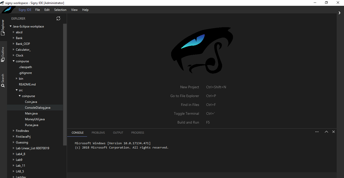
Task: Open the Outline side panel tab
Action: pyautogui.click(x=3, y=54)
